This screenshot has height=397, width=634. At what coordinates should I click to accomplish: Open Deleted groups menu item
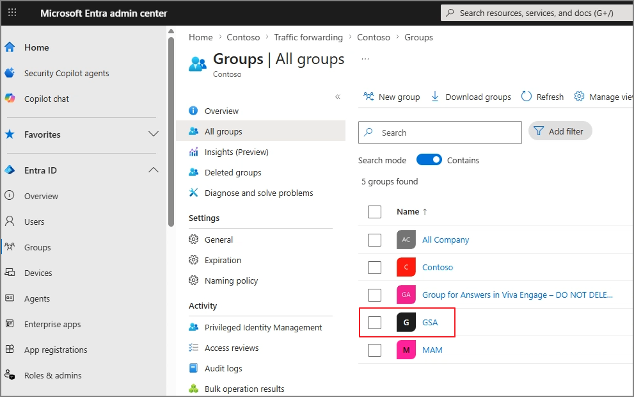(233, 172)
